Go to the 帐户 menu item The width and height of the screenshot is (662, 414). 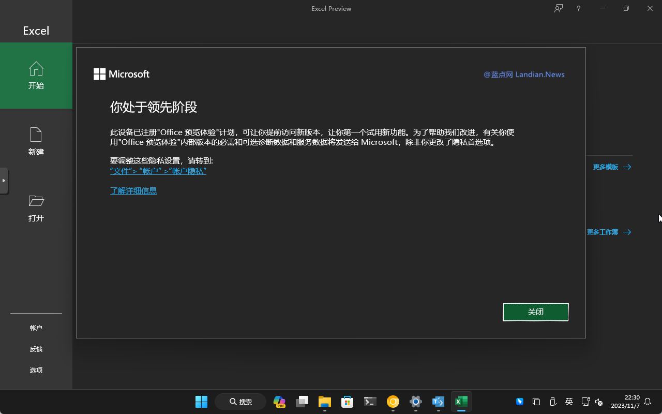pyautogui.click(x=36, y=328)
